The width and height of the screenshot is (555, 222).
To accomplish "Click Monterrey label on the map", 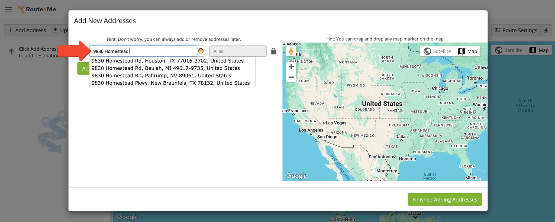I will point(386,171).
